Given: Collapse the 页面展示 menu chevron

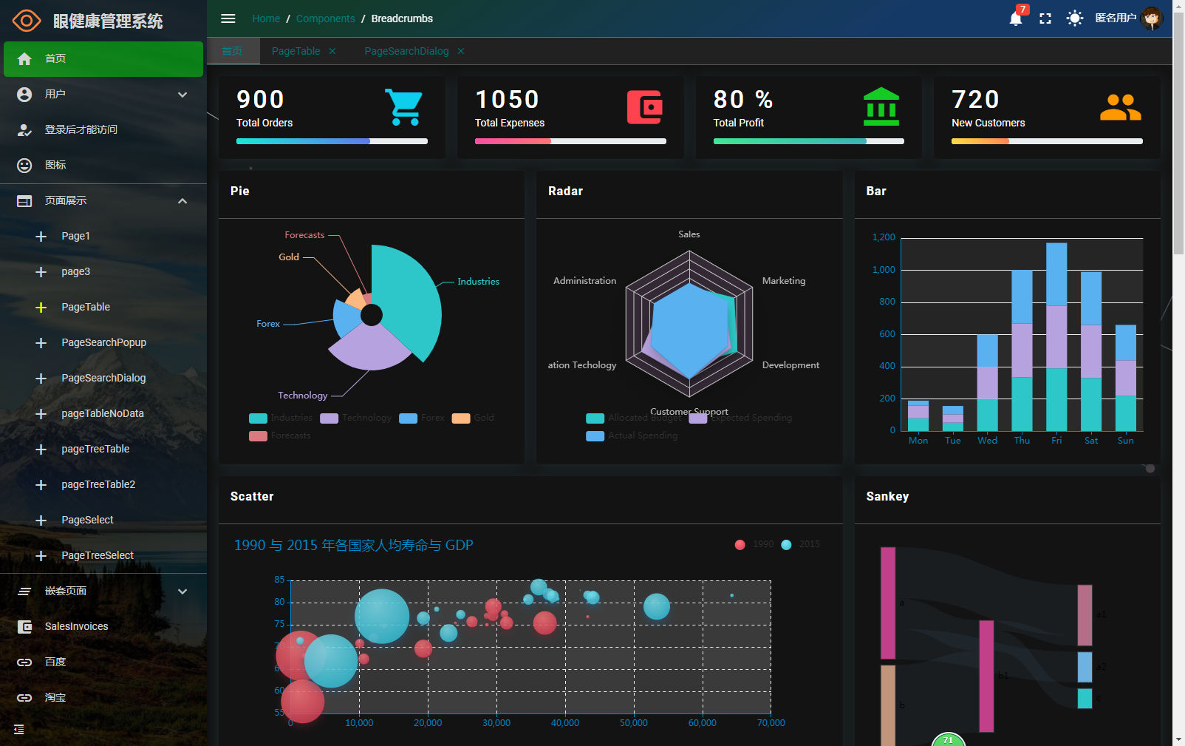Looking at the screenshot, I should [182, 201].
